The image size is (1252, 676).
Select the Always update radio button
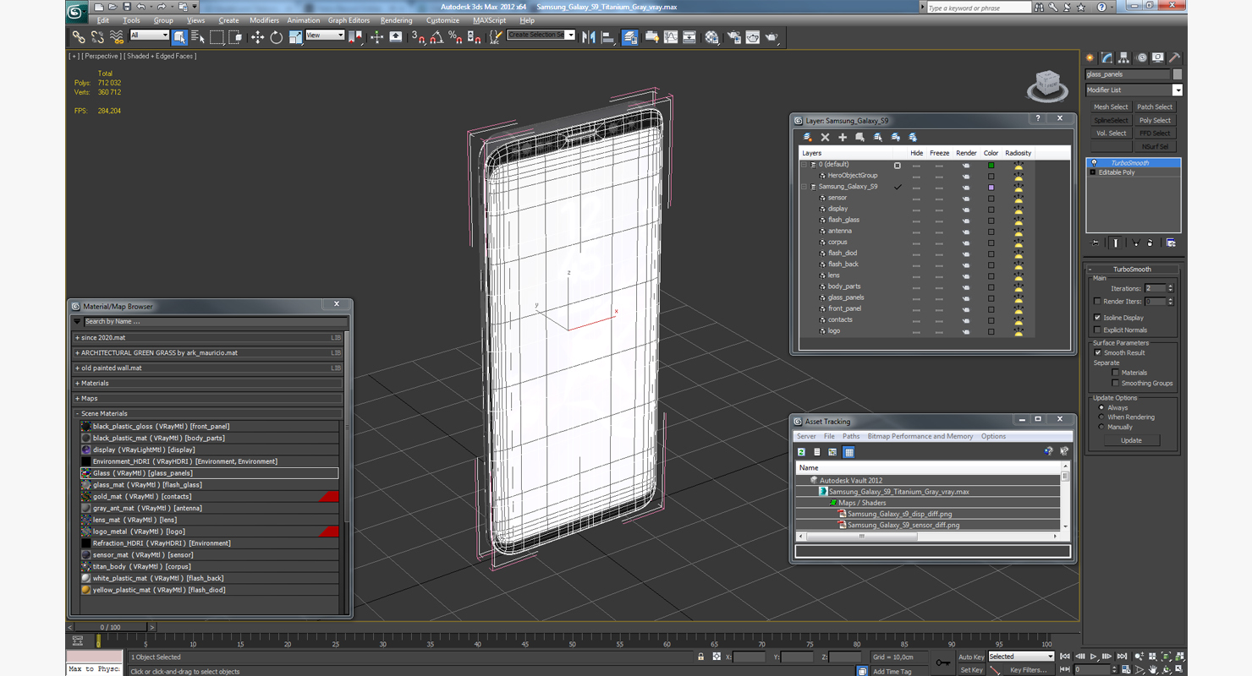[1101, 407]
